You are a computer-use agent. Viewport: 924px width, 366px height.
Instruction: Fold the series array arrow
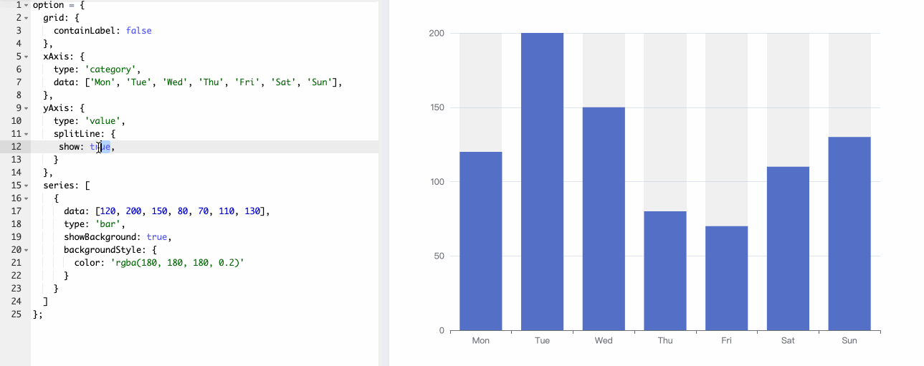pyautogui.click(x=27, y=186)
